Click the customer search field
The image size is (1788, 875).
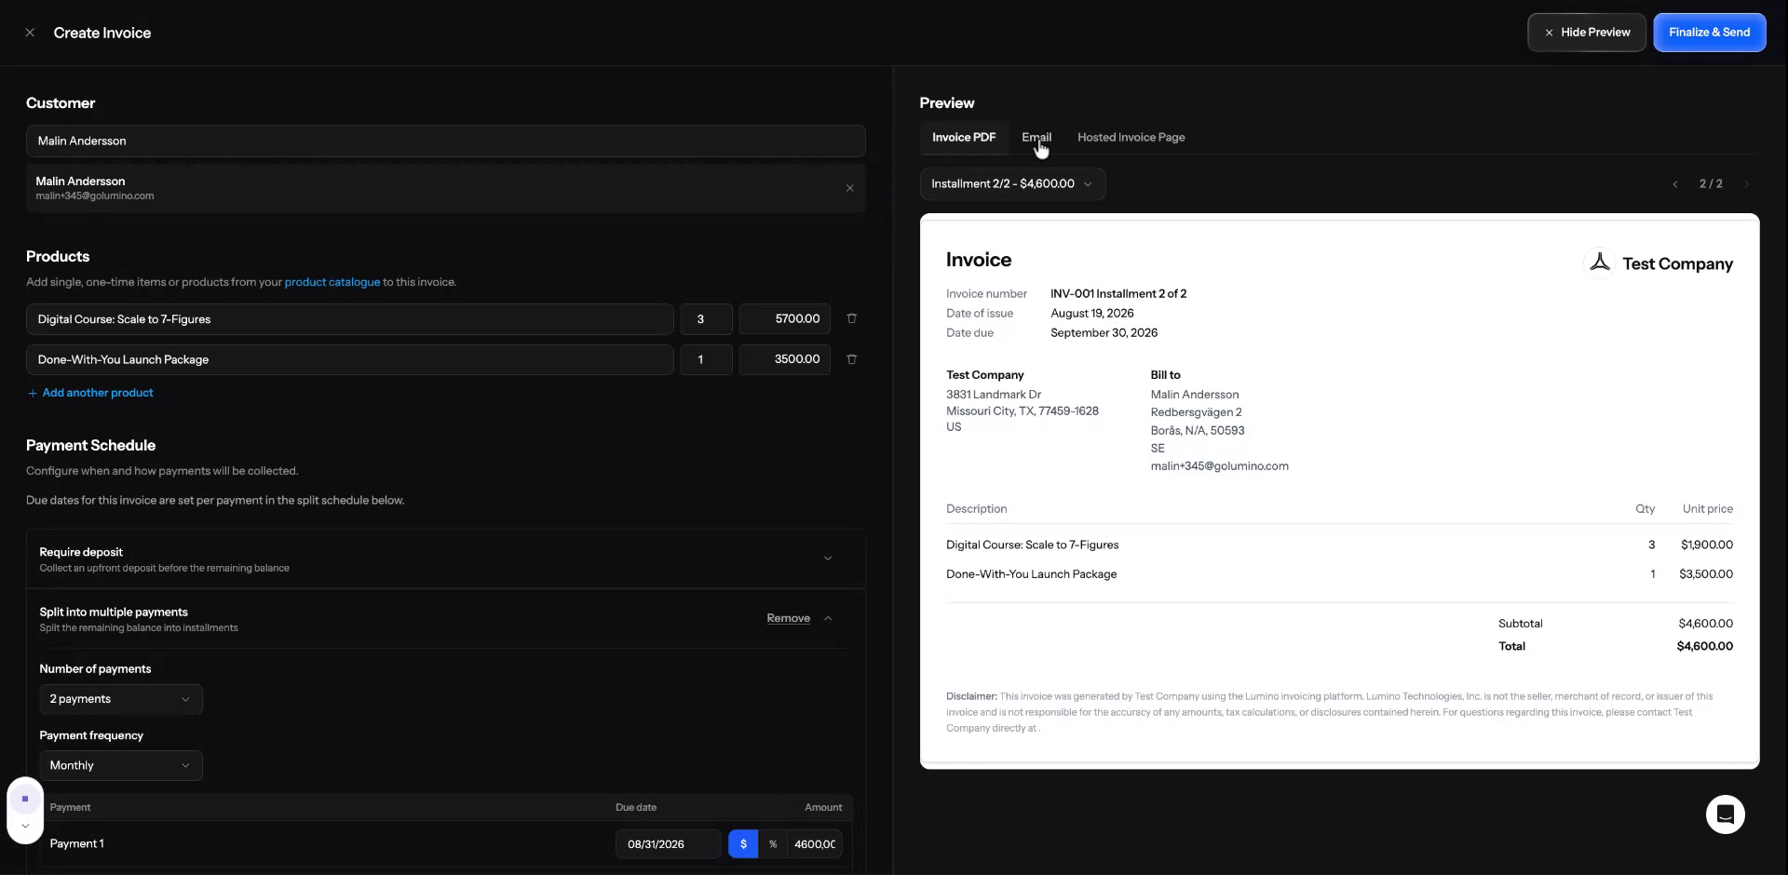(x=445, y=141)
